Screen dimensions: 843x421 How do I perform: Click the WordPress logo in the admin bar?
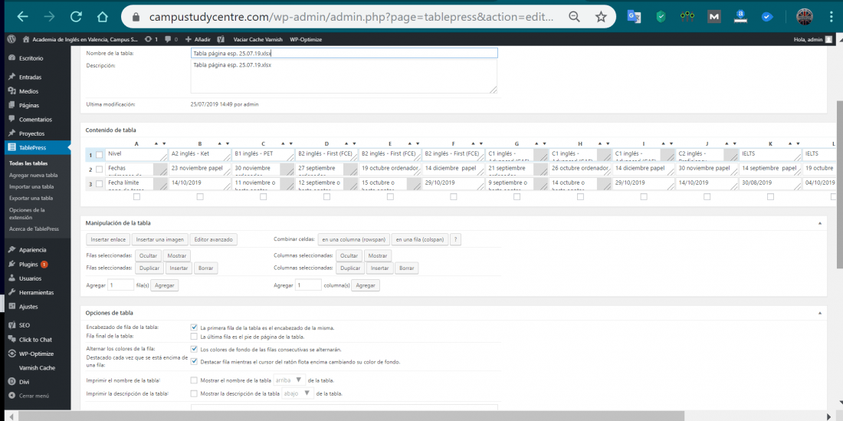tap(11, 39)
